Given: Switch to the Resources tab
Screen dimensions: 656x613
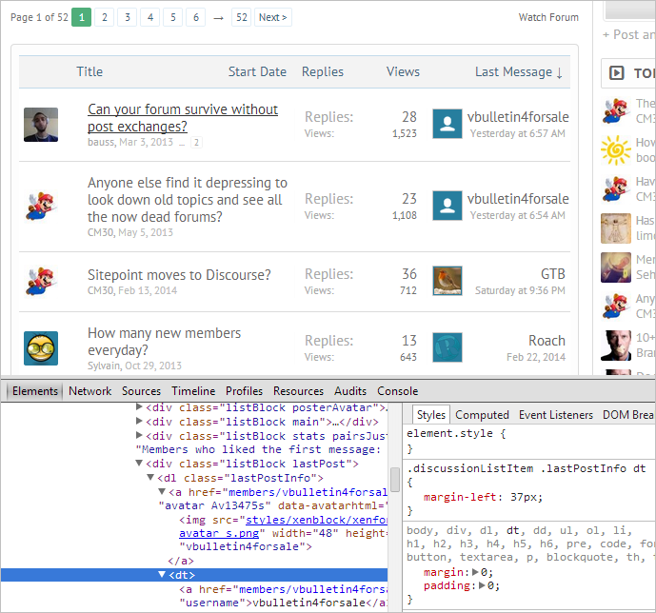Looking at the screenshot, I should click(298, 391).
